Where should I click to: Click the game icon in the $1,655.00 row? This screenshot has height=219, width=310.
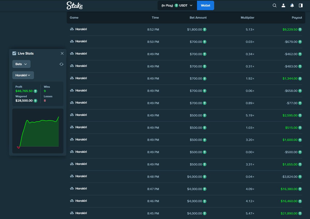(72, 164)
